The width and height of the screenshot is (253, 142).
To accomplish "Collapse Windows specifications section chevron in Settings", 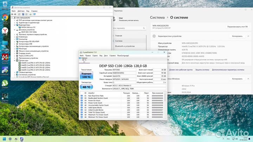I will click(x=248, y=79).
